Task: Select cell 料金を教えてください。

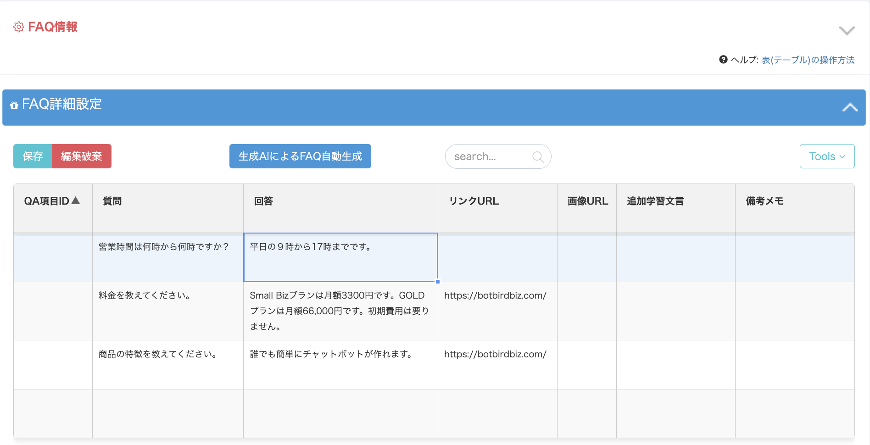Action: pos(167,311)
